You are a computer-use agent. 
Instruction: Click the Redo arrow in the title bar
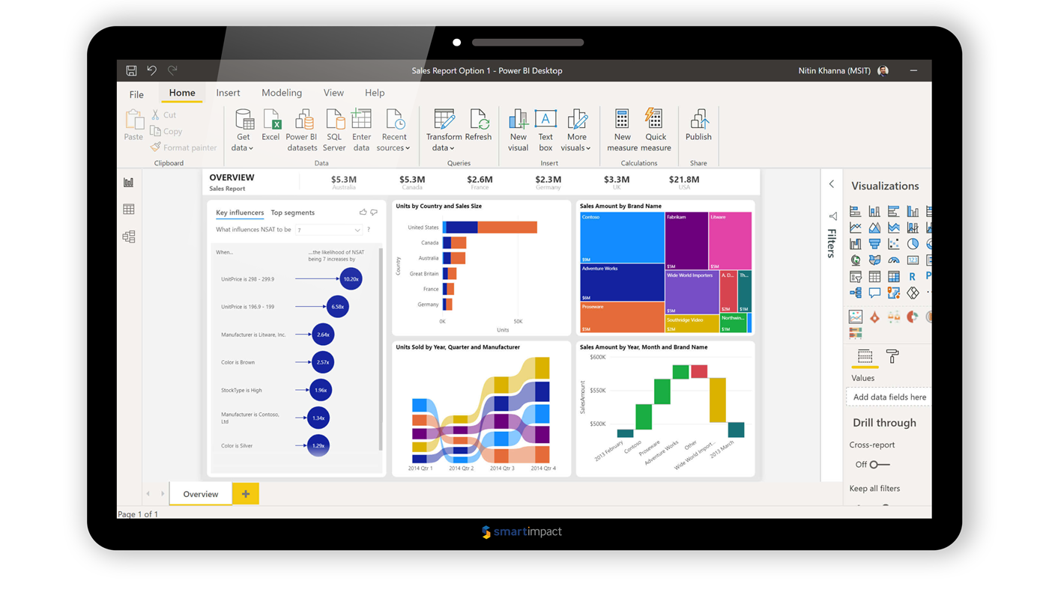point(172,70)
